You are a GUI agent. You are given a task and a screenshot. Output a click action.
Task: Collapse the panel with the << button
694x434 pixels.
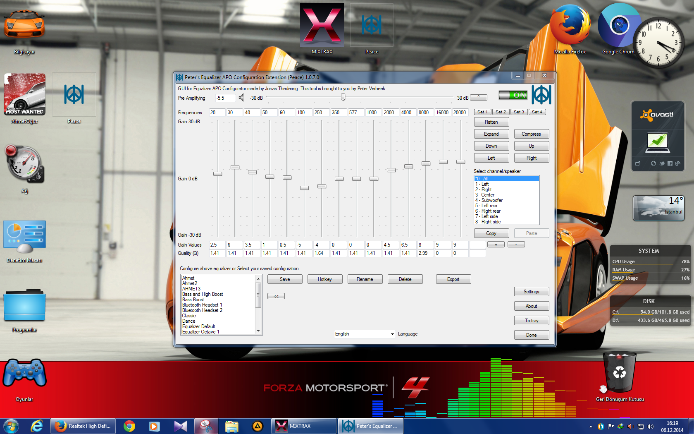click(276, 296)
